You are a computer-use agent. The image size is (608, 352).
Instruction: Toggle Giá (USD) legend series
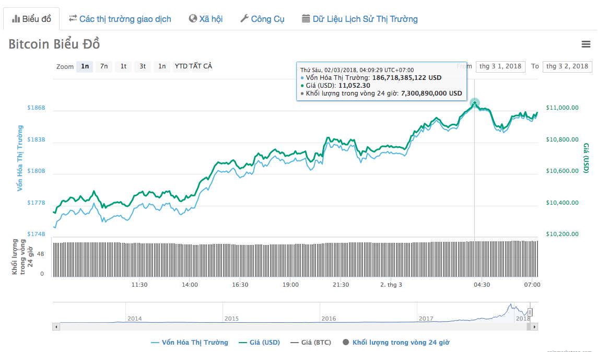click(260, 342)
